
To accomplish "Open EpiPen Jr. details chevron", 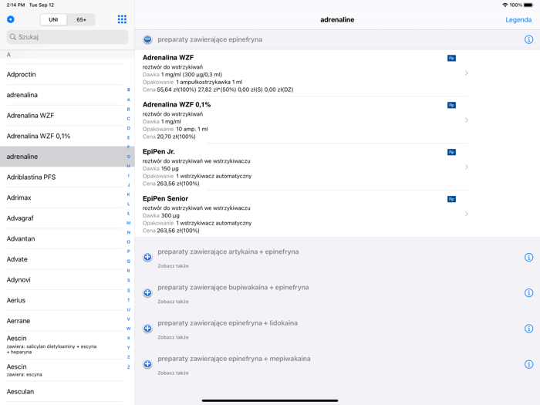I will (466, 167).
